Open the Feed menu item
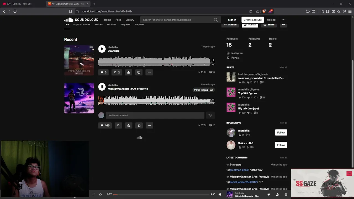This screenshot has height=199, width=354. (118, 20)
